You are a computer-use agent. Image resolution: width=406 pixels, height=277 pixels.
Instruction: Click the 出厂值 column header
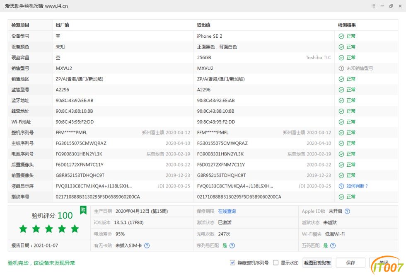pos(63,25)
